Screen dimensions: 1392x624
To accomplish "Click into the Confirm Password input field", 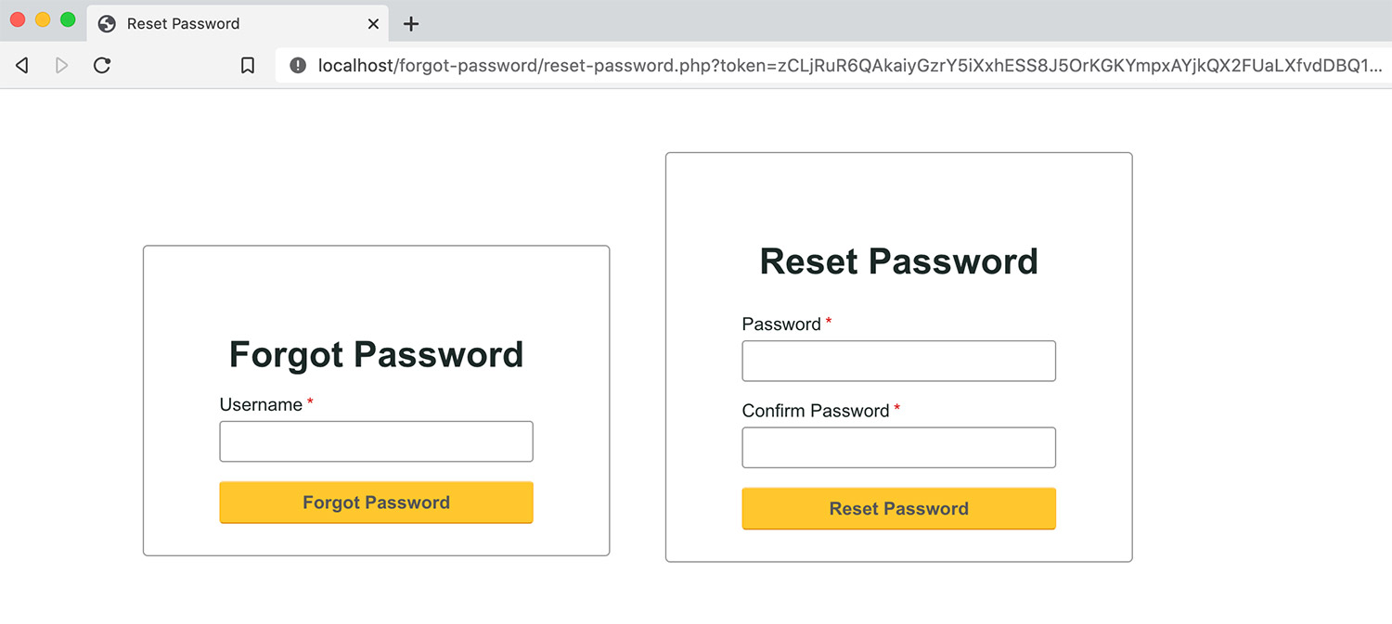I will click(x=898, y=447).
